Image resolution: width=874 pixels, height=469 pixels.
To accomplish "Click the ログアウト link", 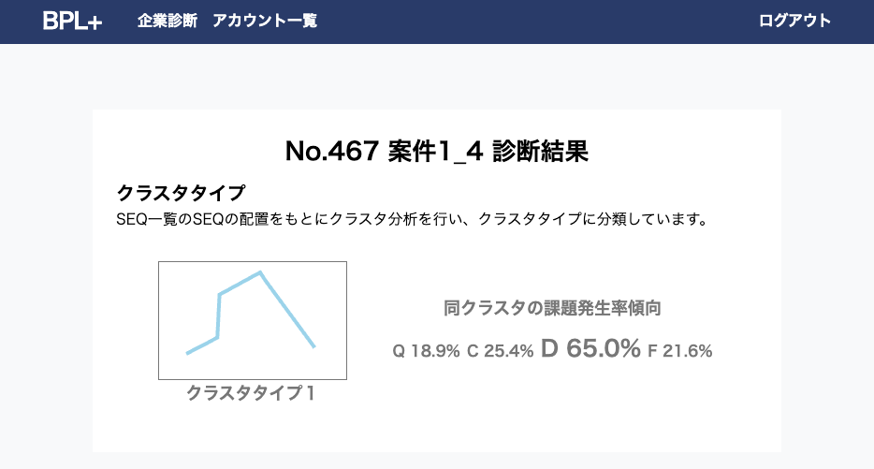I will coord(794,21).
